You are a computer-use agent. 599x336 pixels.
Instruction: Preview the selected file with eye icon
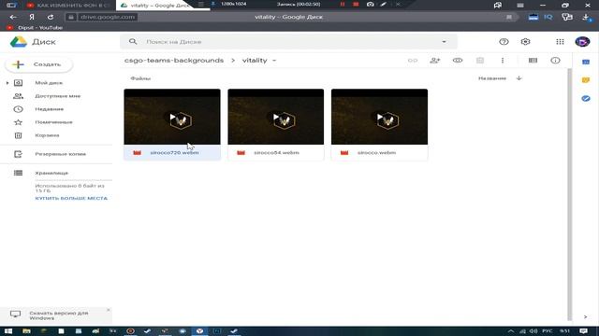pyautogui.click(x=458, y=60)
